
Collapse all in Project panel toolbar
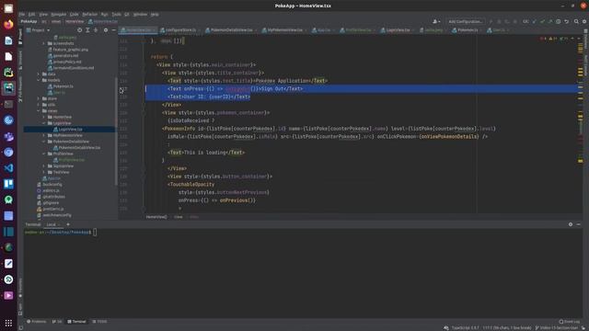pos(96,30)
